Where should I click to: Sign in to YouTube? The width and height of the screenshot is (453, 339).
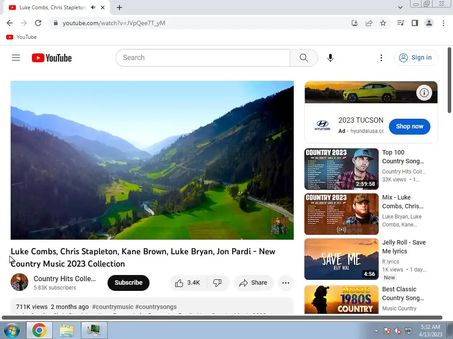click(416, 58)
